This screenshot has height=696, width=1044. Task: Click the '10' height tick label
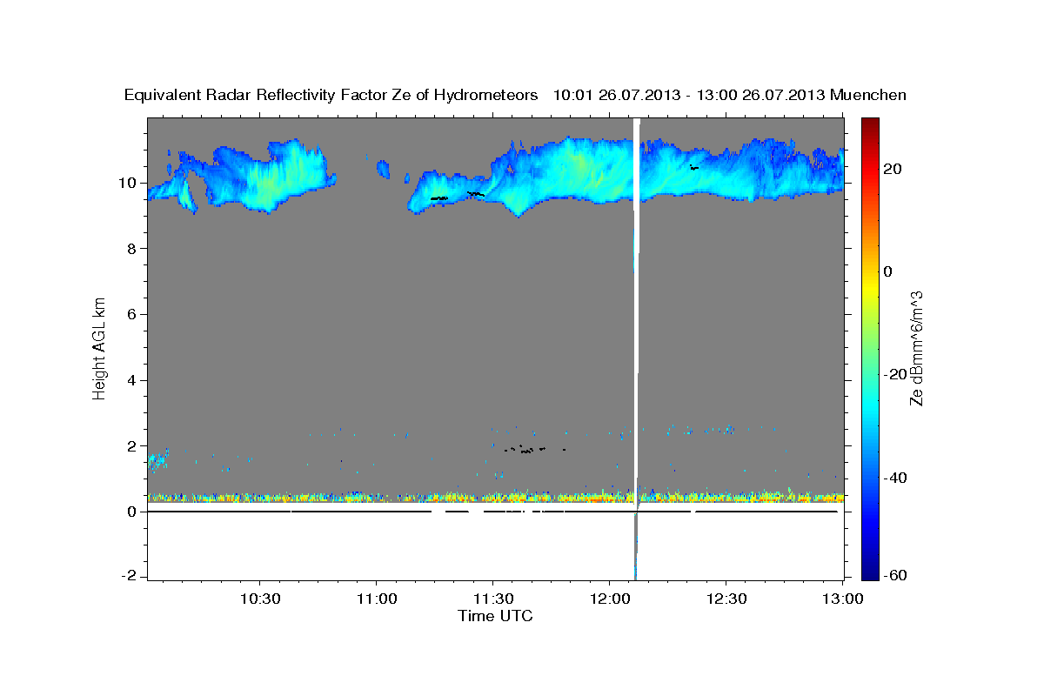[128, 183]
